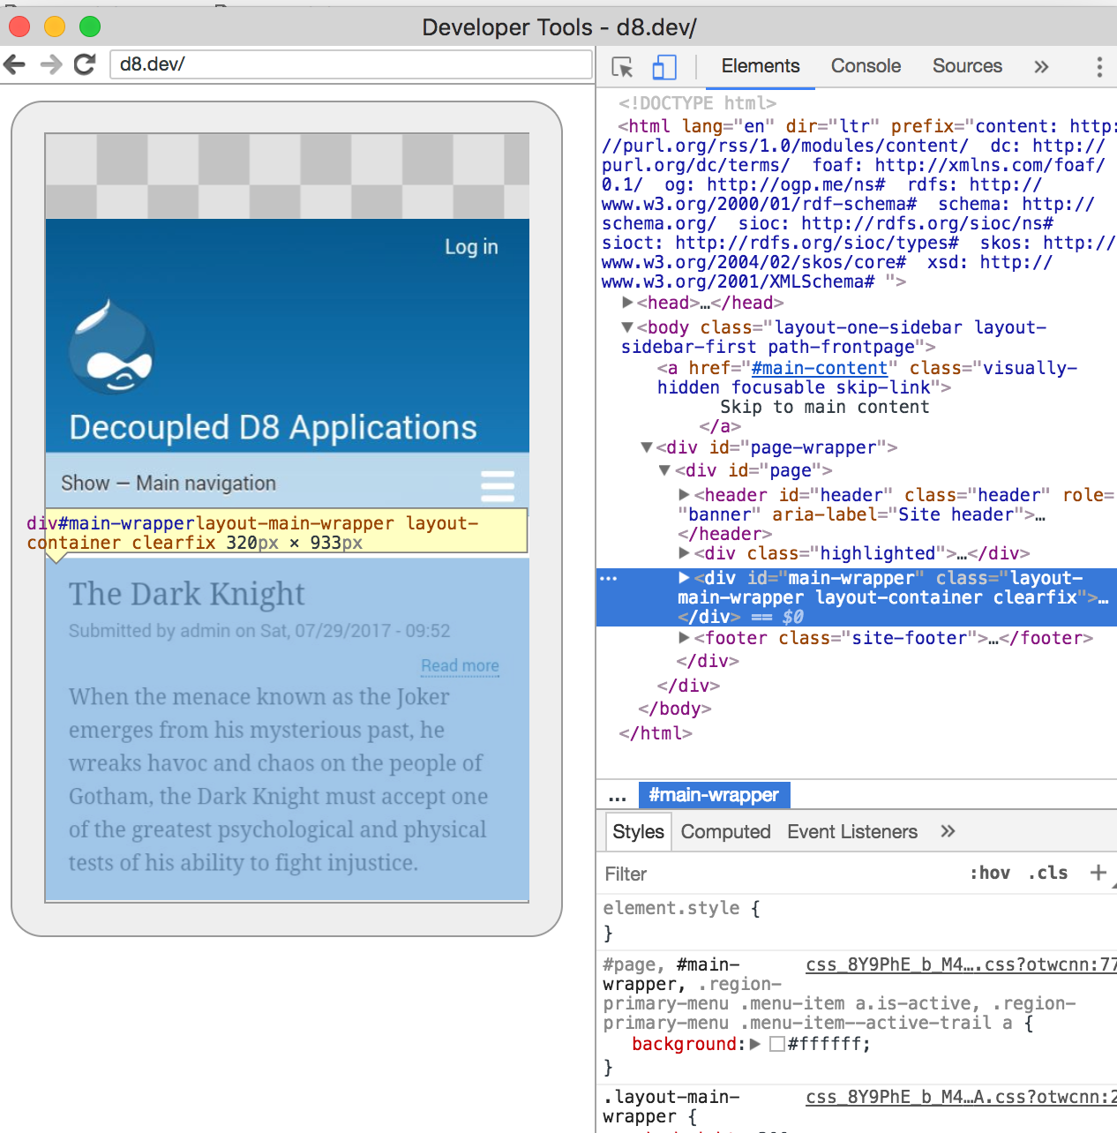Click the .layout-main-wrapper selector text
This screenshot has height=1133, width=1117.
(671, 1107)
